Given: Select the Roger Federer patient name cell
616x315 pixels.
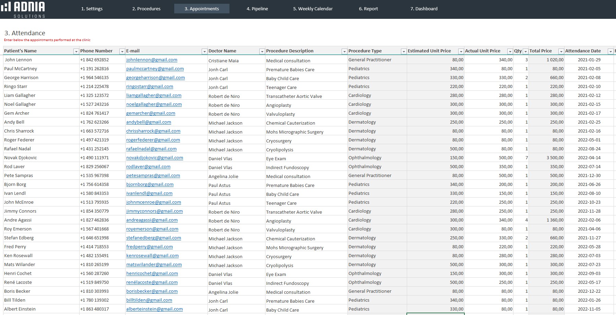Looking at the screenshot, I should coord(19,140).
